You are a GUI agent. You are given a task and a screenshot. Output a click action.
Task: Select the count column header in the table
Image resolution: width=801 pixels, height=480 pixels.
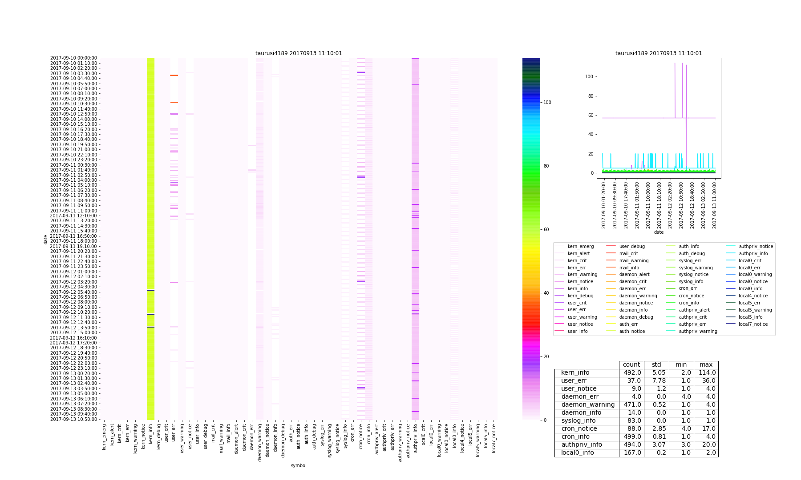pyautogui.click(x=631, y=365)
